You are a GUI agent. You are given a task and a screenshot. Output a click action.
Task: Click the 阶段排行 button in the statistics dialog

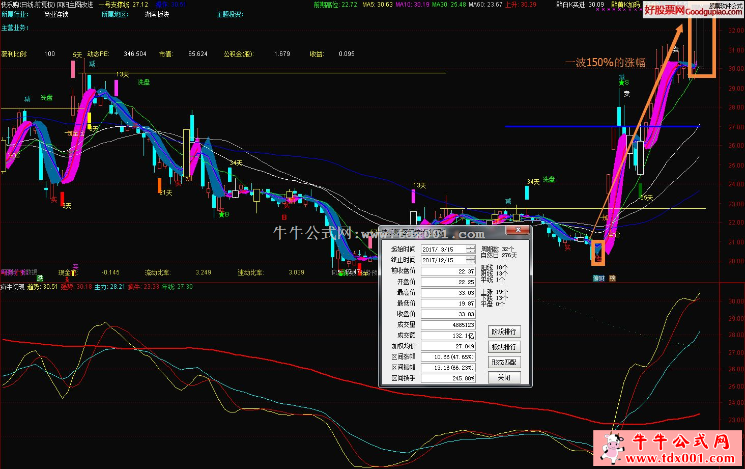pos(504,332)
